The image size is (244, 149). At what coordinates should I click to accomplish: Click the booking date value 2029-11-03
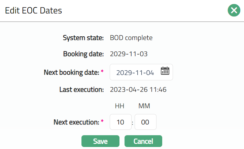tap(129, 54)
